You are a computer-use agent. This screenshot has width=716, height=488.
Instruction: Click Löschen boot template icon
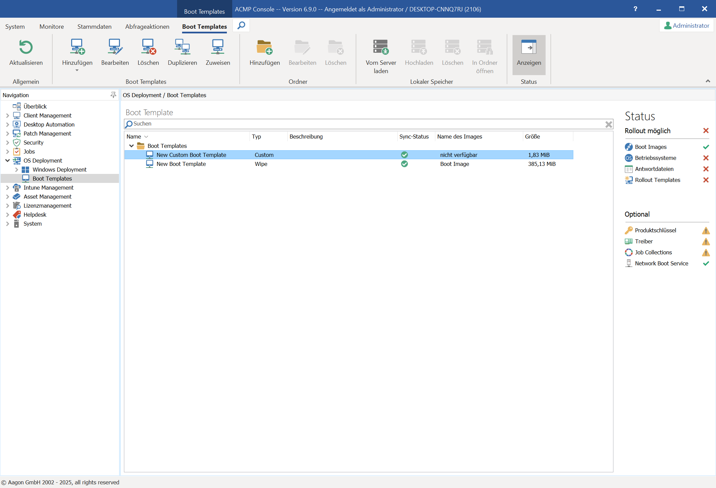[148, 47]
